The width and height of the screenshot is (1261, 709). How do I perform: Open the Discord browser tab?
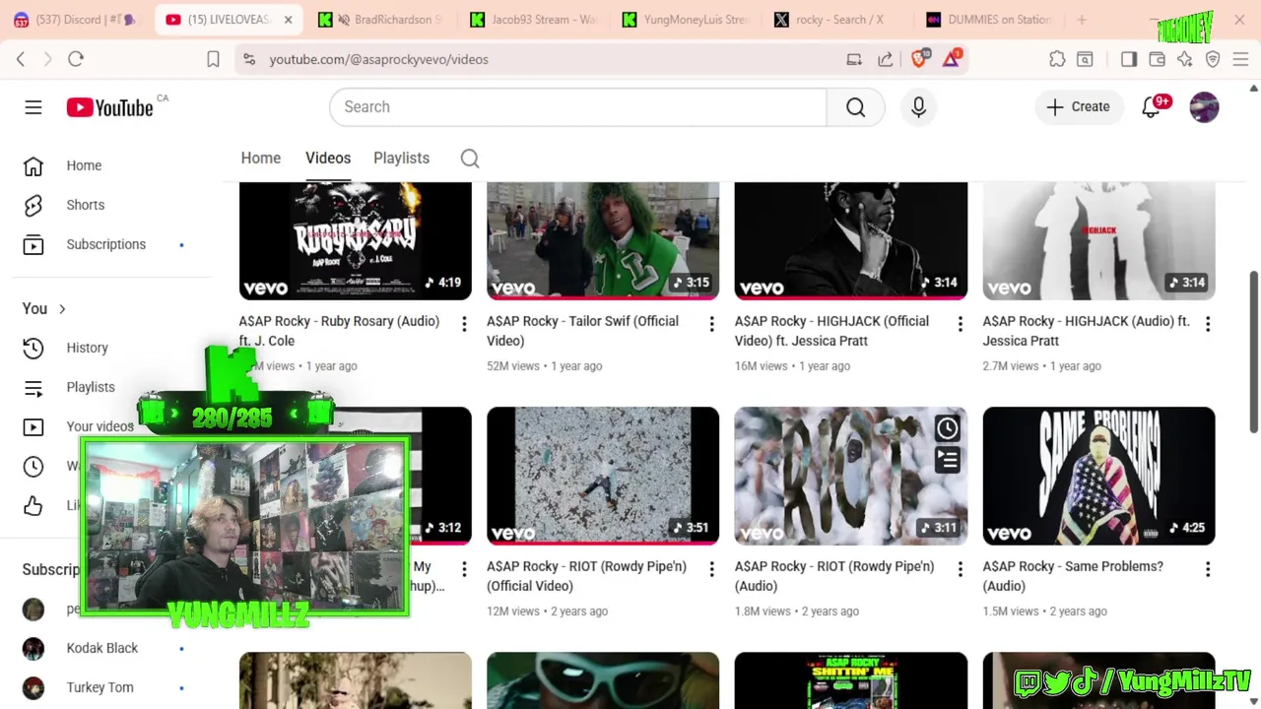(x=77, y=20)
